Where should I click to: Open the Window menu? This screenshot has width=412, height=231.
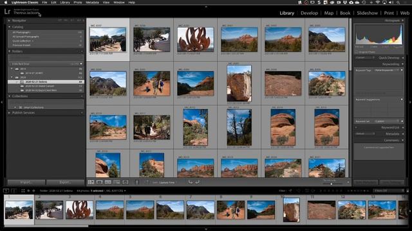(x=118, y=3)
